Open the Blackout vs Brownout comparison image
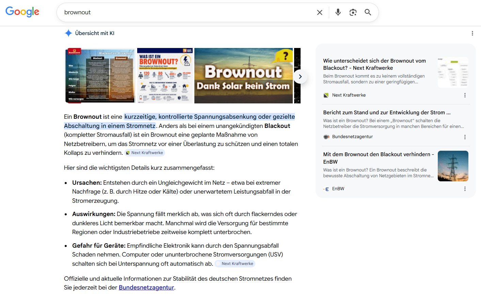Screen dimensions: 481x297 100,76
